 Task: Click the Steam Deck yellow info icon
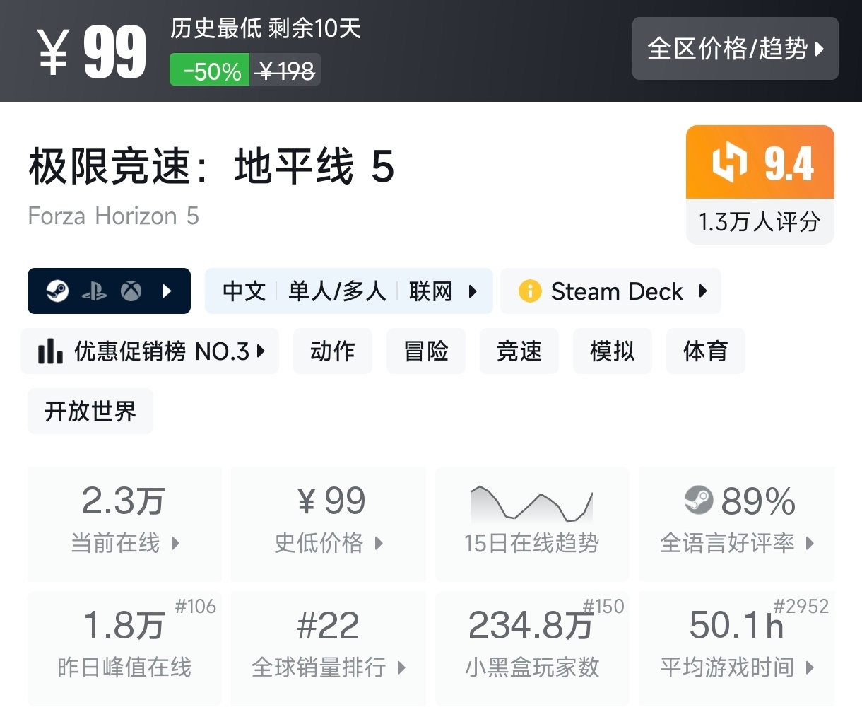pyautogui.click(x=529, y=291)
